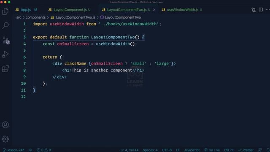The width and height of the screenshot is (270, 152).
Task: Open the notifications bell icon
Action: (268, 150)
